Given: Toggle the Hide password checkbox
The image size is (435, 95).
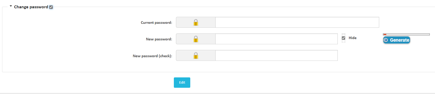Looking at the screenshot, I should [x=344, y=38].
